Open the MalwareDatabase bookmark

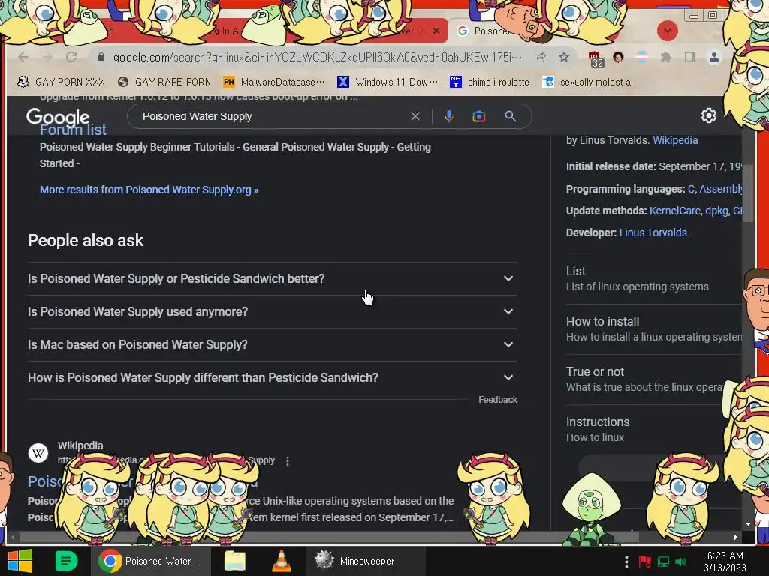(x=273, y=82)
